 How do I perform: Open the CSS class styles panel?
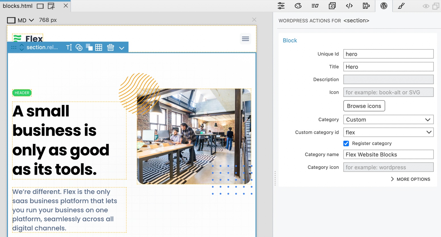(x=332, y=6)
